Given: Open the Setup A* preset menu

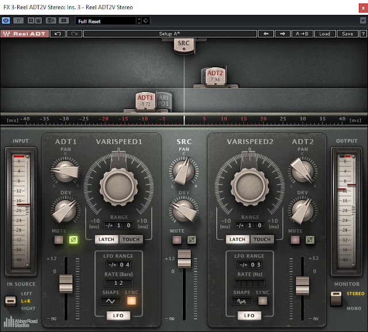Looking at the screenshot, I should point(170,34).
